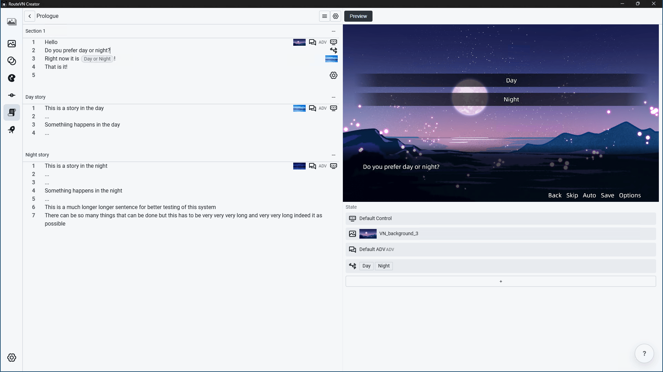The width and height of the screenshot is (663, 372).
Task: Click dialogue icon in Night story line 1
Action: point(313,166)
